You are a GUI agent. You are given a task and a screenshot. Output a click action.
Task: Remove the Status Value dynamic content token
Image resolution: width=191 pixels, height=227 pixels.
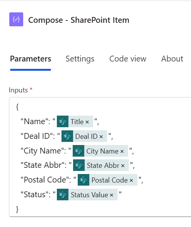pos(111,195)
